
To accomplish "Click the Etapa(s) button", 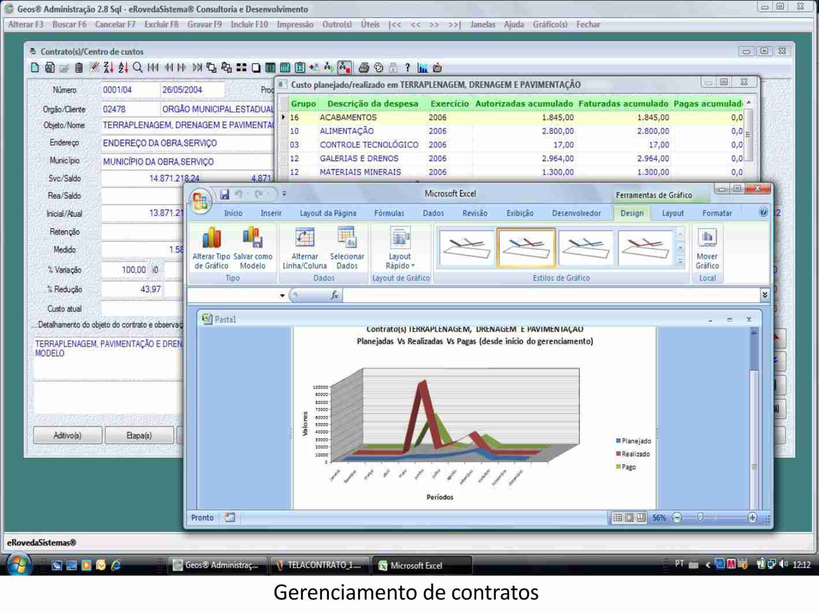I will pos(139,436).
